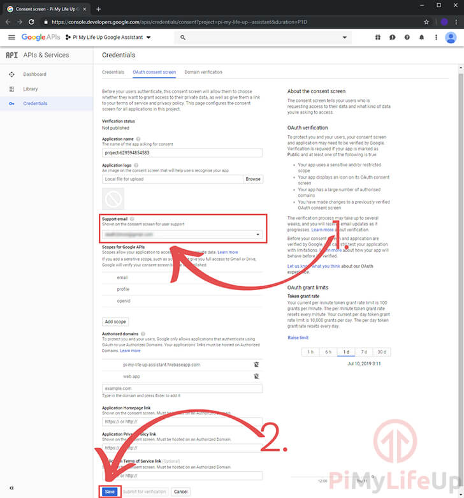This screenshot has width=464, height=498.
Task: Expand the search bar dropdown arrow
Action: (344, 38)
